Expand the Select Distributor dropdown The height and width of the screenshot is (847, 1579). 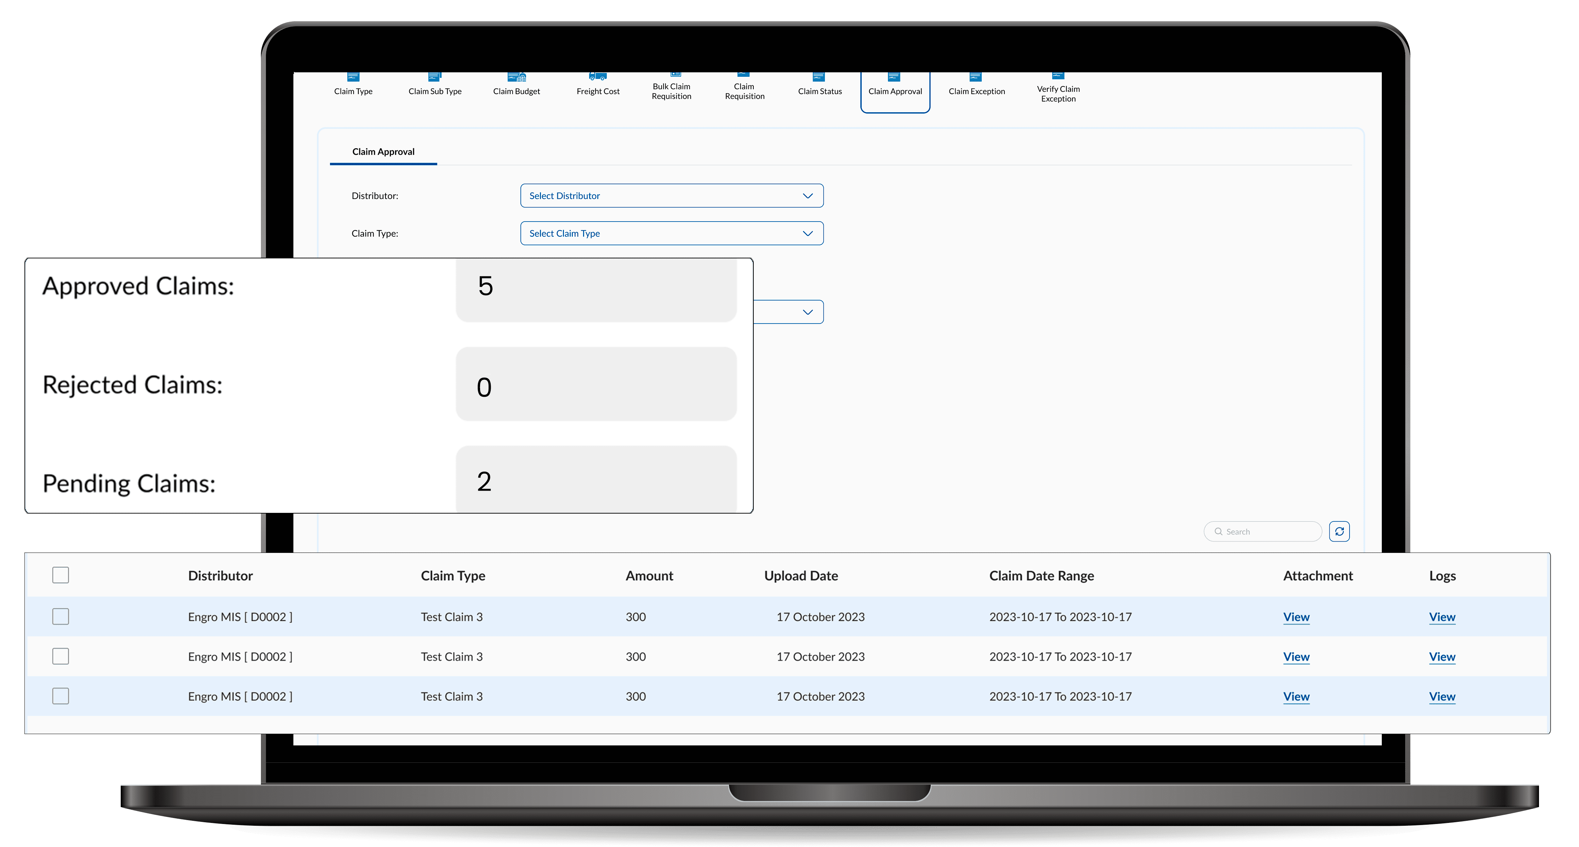coord(671,195)
